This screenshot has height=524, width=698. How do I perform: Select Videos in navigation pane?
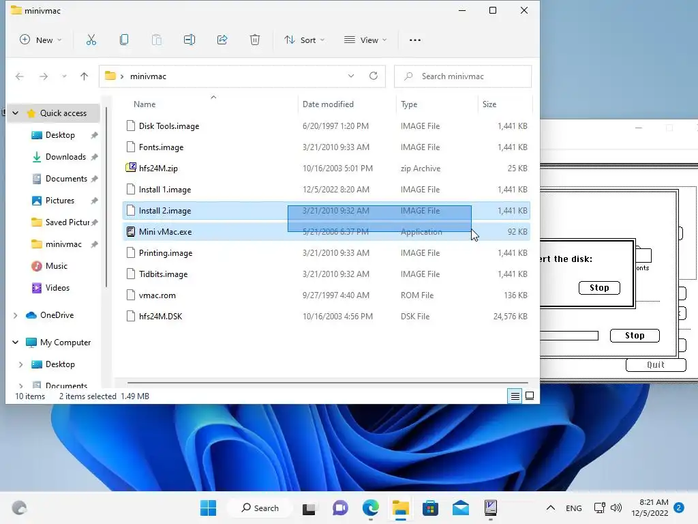click(57, 288)
